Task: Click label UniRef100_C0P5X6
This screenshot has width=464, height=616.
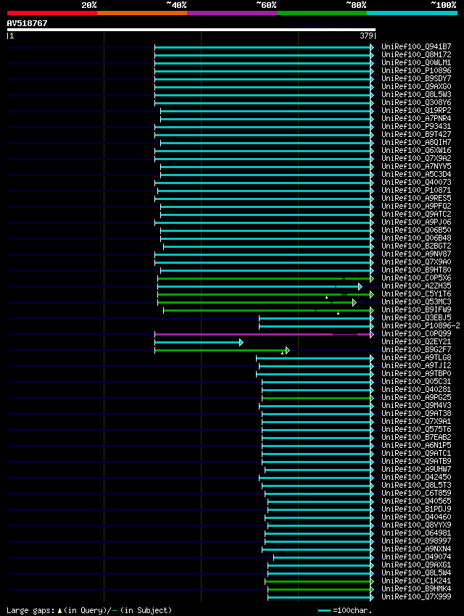Action: (x=416, y=278)
